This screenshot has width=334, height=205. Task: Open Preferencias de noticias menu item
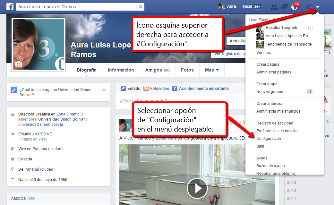277,131
